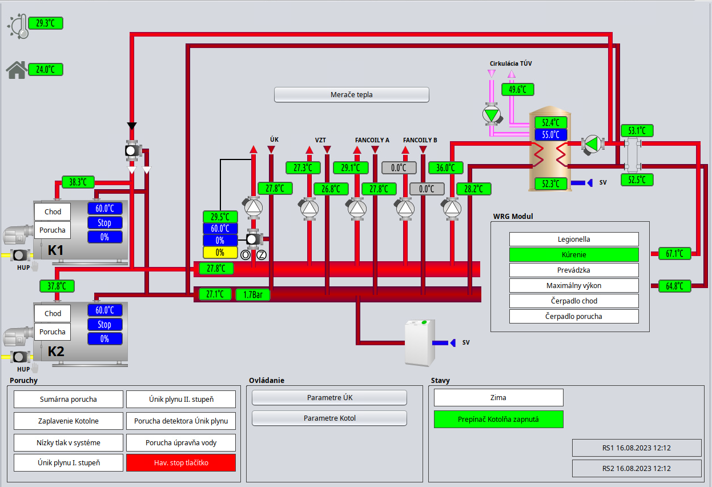The image size is (712, 487).
Task: Select the ÚK circuit pump symbol
Action: pos(254,207)
